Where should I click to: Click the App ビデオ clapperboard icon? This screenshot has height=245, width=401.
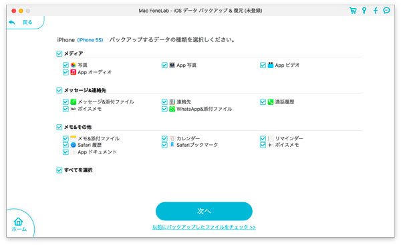pyautogui.click(x=271, y=65)
